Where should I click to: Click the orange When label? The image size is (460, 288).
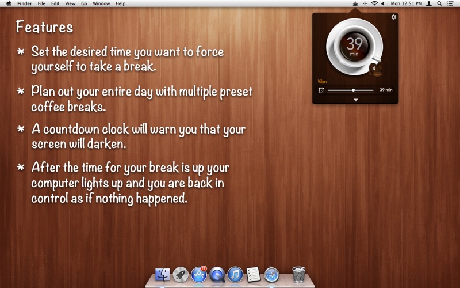coord(322,81)
